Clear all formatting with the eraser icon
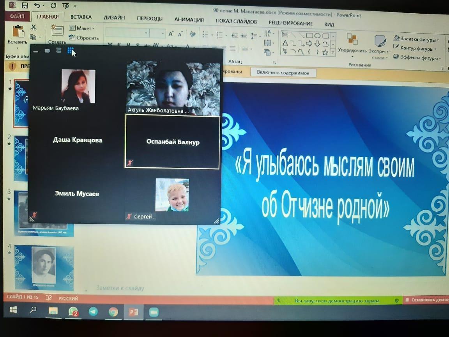The height and width of the screenshot is (337, 449). pyautogui.click(x=193, y=34)
